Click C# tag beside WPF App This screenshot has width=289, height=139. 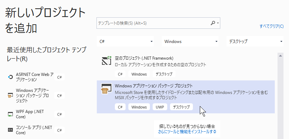pos(59,114)
